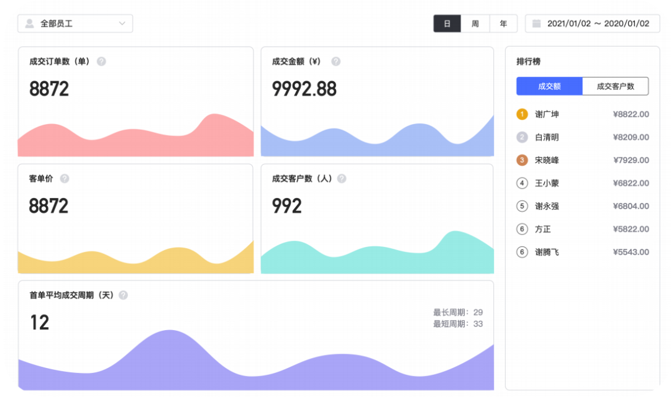This screenshot has height=409, width=671.
Task: Switch period toggle to 年
Action: tap(503, 24)
